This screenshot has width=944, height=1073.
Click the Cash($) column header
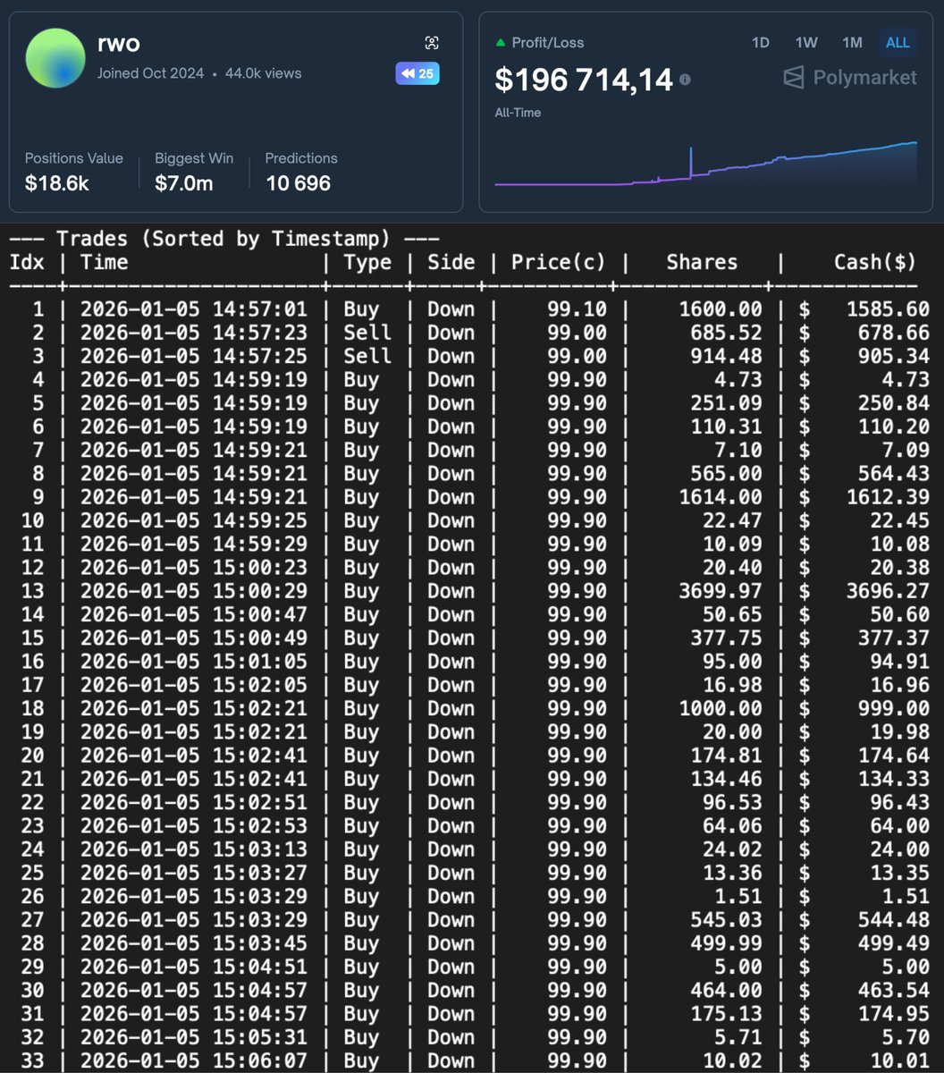tap(875, 262)
